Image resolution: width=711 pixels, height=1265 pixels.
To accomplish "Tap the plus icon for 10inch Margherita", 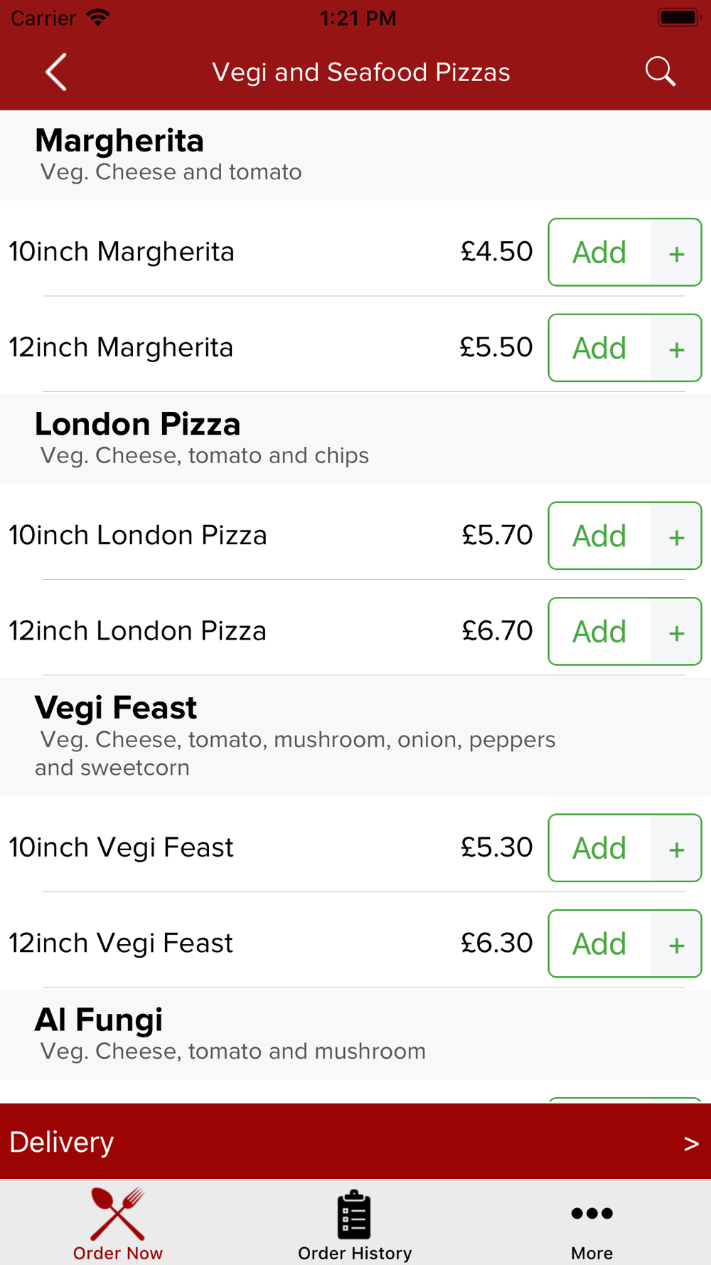I will click(x=676, y=253).
